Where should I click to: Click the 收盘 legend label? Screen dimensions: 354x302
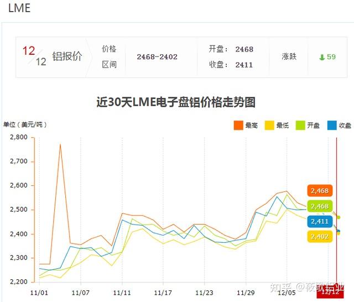click(x=345, y=126)
